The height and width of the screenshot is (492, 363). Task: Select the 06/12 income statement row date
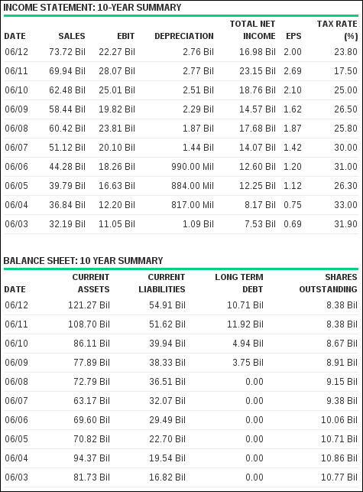coord(16,52)
